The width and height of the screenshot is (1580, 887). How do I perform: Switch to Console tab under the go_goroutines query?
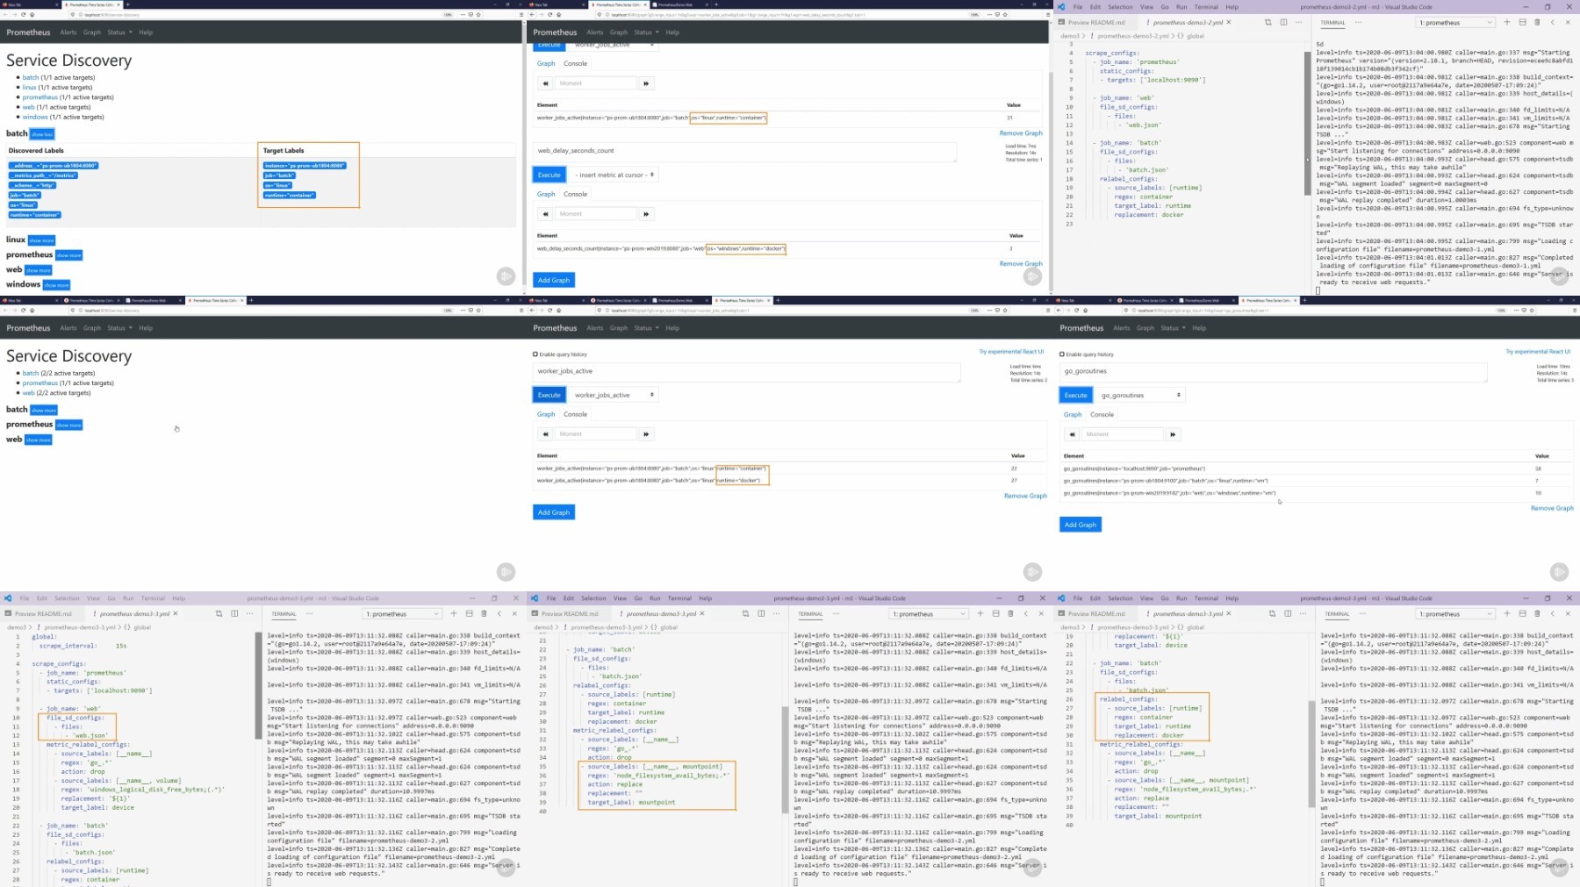1102,415
